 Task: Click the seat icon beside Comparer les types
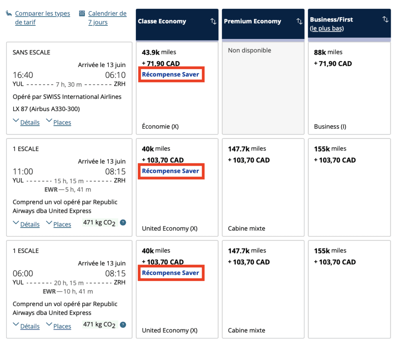[9, 13]
